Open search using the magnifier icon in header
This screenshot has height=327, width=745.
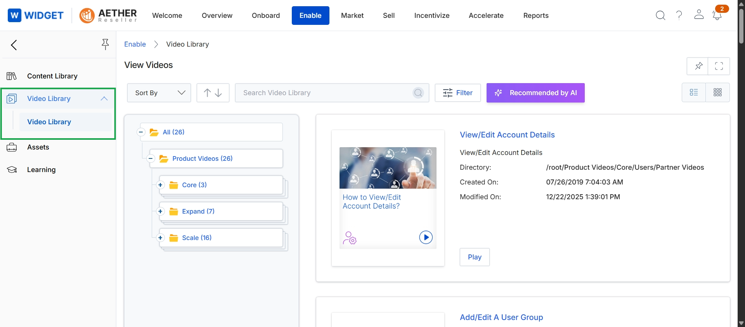[x=660, y=16]
